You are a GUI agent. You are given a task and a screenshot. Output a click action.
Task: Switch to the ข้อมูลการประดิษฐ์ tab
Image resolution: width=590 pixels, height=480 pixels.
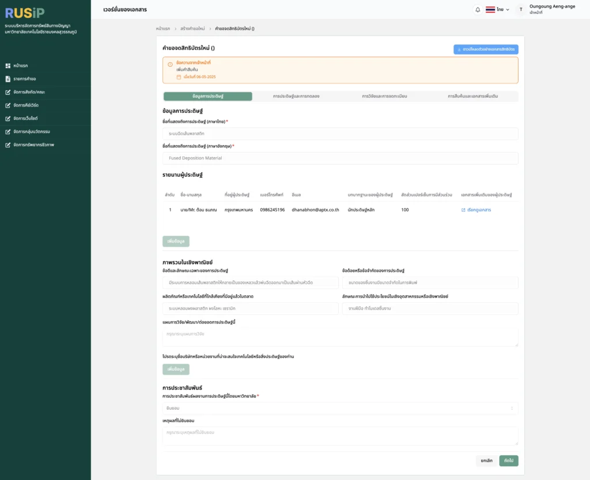[x=207, y=96]
